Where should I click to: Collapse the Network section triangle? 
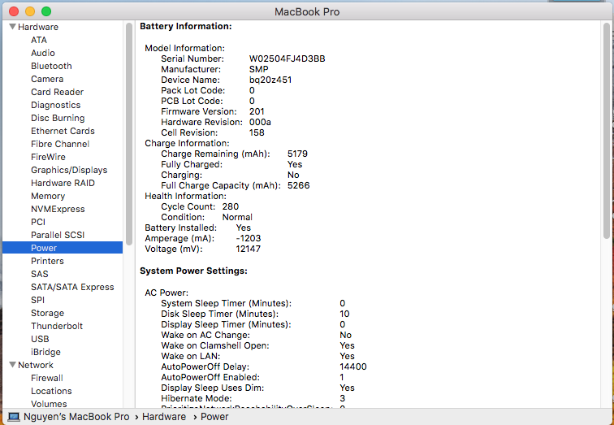(12, 365)
